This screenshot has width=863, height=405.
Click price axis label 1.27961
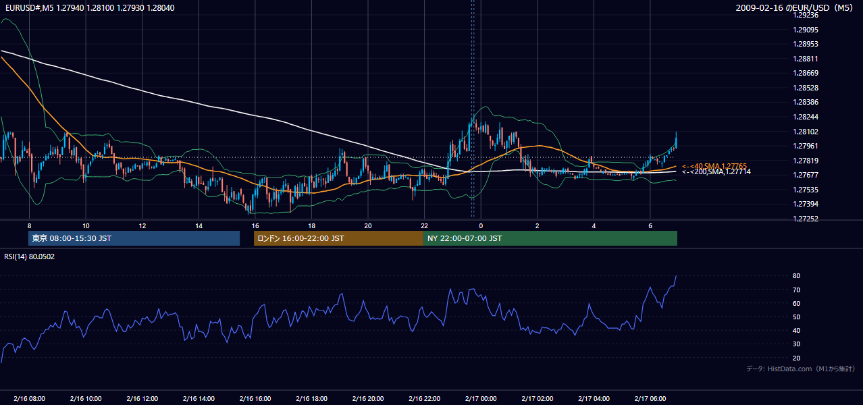[806, 146]
